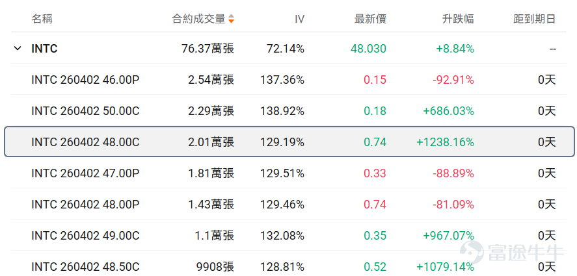The image size is (577, 276).
Task: Open INTC 260402 49.00C contract
Action: 85,236
